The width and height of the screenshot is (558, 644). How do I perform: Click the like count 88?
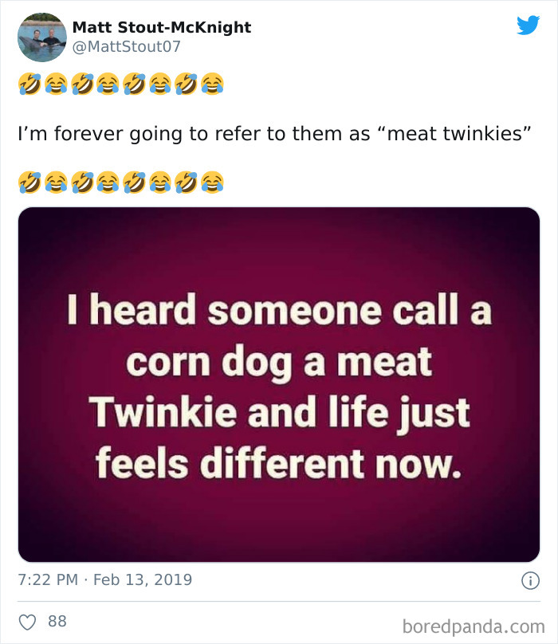point(57,621)
